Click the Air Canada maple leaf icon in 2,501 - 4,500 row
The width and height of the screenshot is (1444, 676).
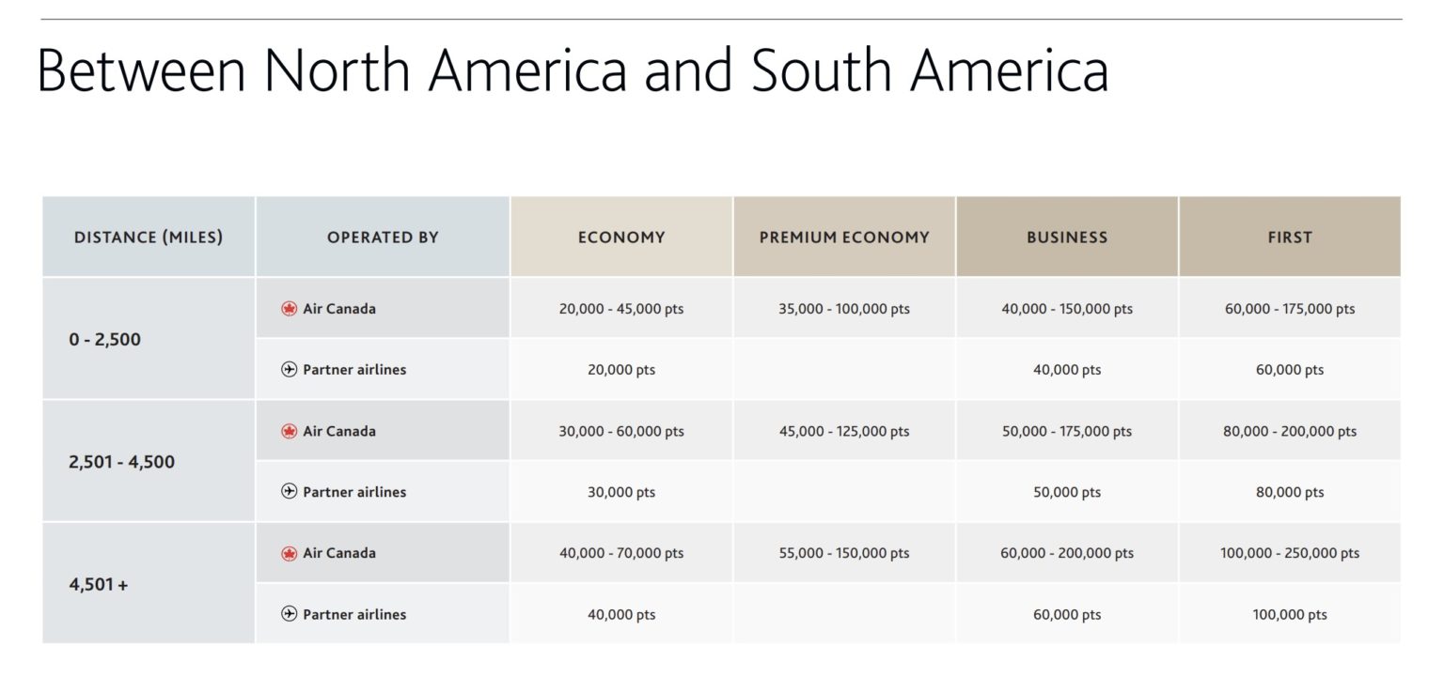[x=290, y=432]
